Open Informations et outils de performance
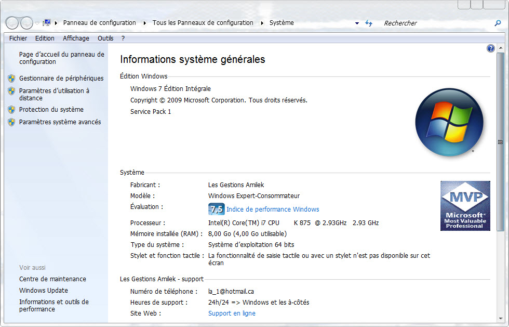The width and height of the screenshot is (509, 327). (x=54, y=306)
